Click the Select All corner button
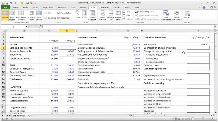The height and width of the screenshot is (122, 218). tap(3, 30)
